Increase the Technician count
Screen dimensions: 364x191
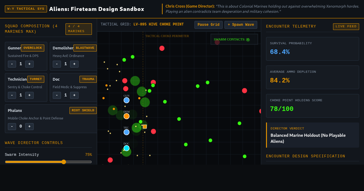tap(29, 95)
